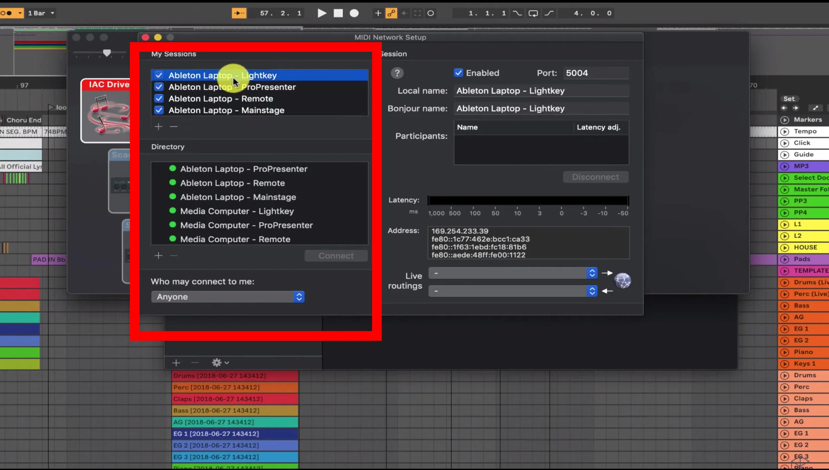Remove selected session under My Sessions
829x470 pixels.
(174, 126)
